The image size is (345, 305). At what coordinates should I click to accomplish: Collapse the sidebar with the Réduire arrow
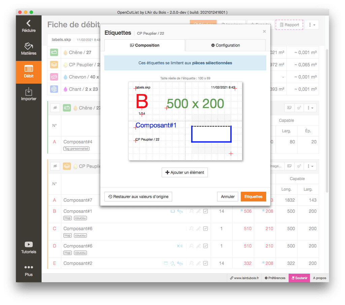pyautogui.click(x=29, y=26)
